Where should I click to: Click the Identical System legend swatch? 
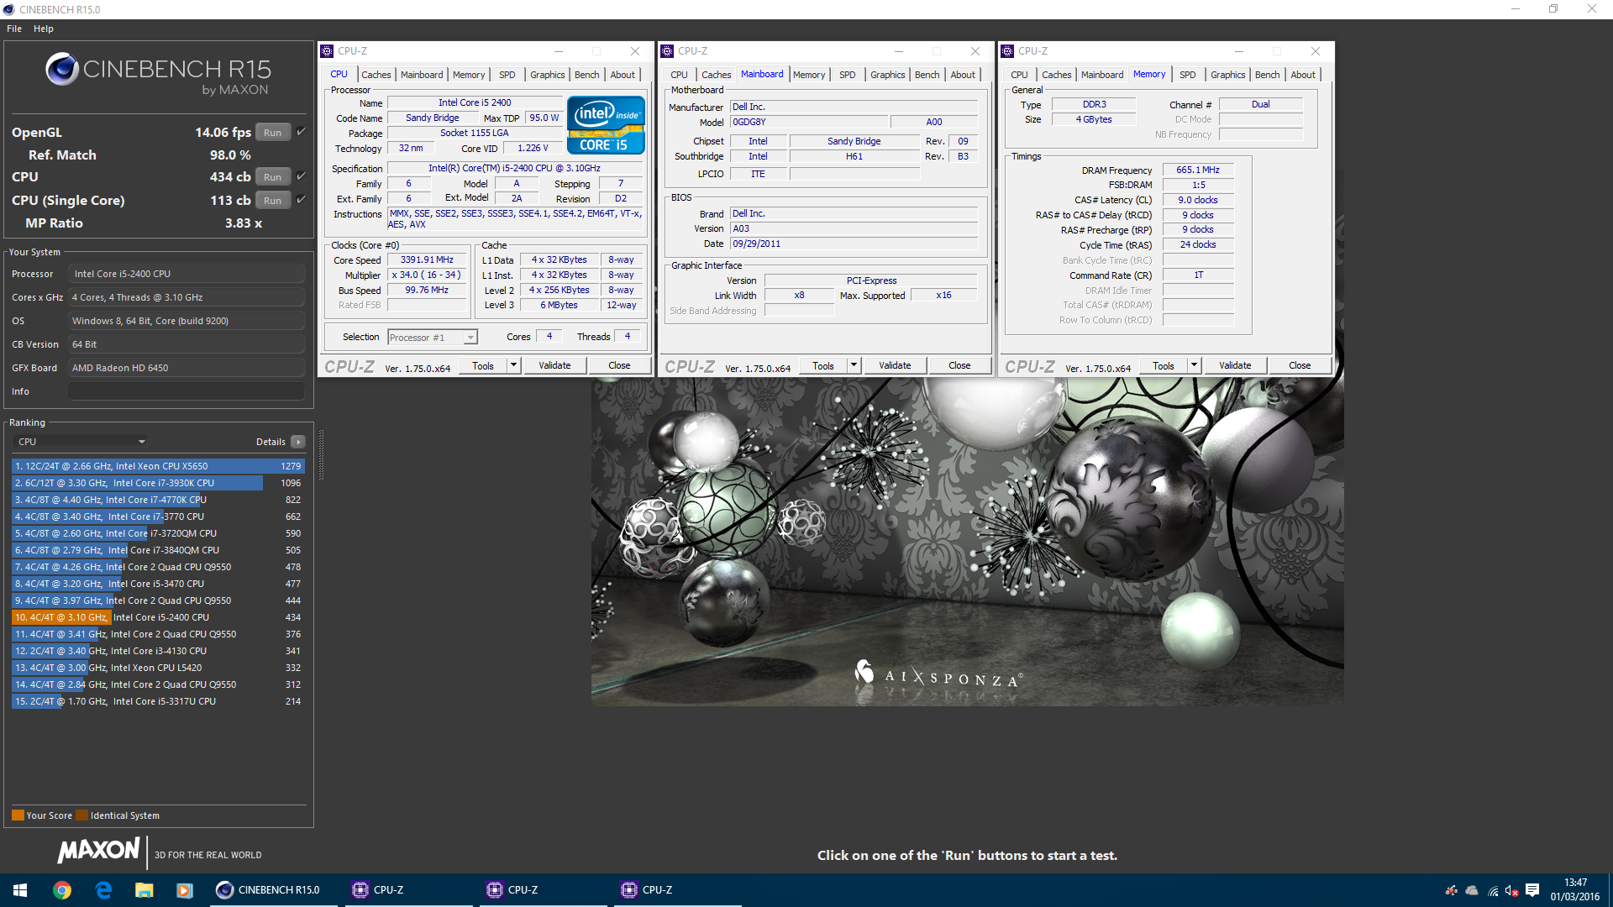[81, 815]
